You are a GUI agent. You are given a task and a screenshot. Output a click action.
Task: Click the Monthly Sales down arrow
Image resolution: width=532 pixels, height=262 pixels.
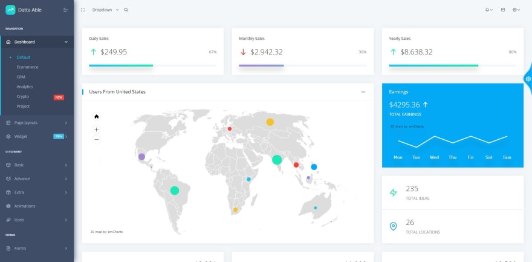(x=243, y=52)
